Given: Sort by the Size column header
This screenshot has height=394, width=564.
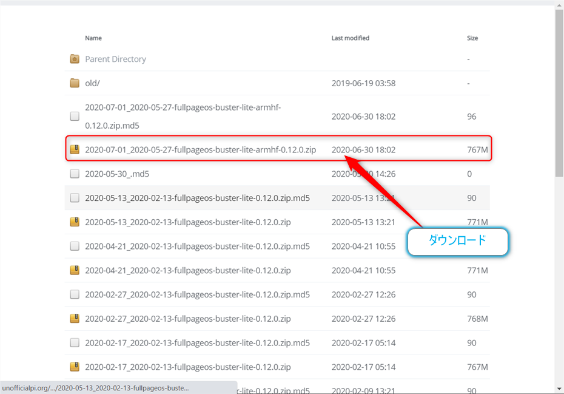Looking at the screenshot, I should pyautogui.click(x=472, y=38).
